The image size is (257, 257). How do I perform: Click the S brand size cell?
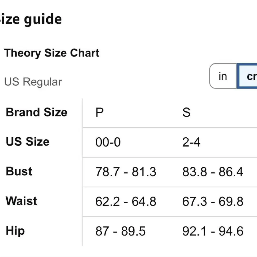tap(186, 113)
